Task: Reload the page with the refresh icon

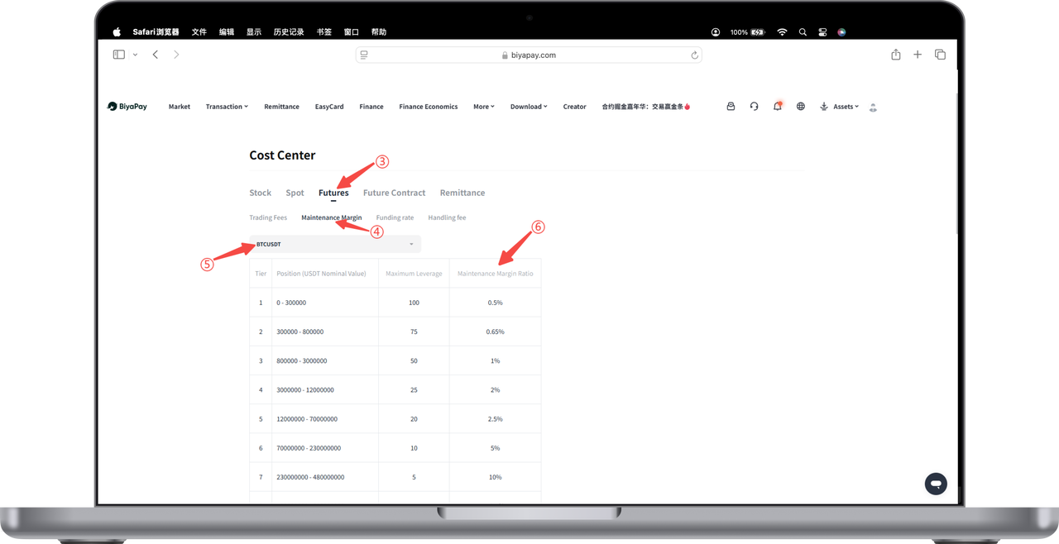Action: 694,55
